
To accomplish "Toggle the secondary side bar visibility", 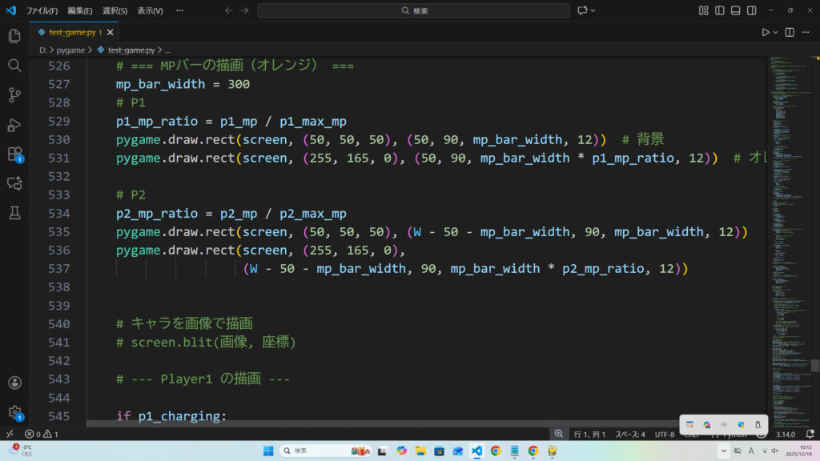I will [x=752, y=10].
